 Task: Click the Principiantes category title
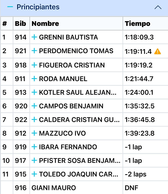coord(38,7)
